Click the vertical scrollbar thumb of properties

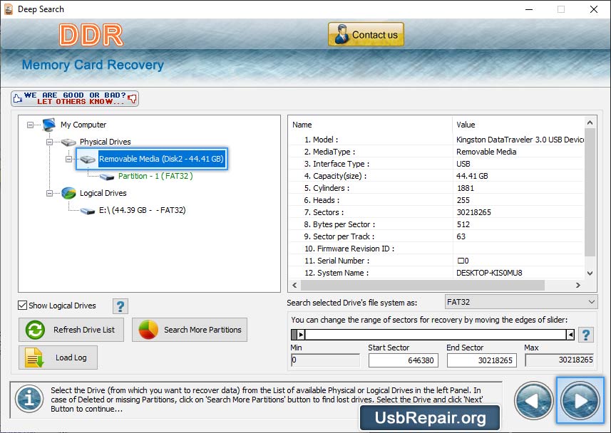[x=590, y=192]
